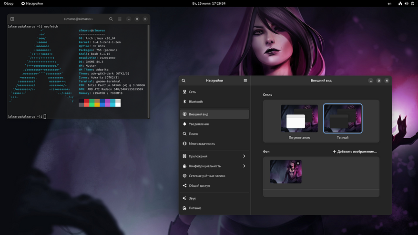Viewport: 418px width, 235px height.
Task: Remove the wallpaper with its x icon
Action: tap(298, 163)
